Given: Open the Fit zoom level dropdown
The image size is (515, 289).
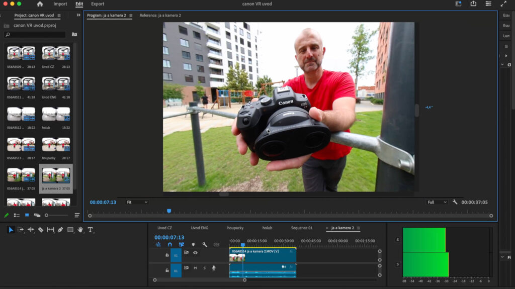Looking at the screenshot, I should [x=137, y=202].
